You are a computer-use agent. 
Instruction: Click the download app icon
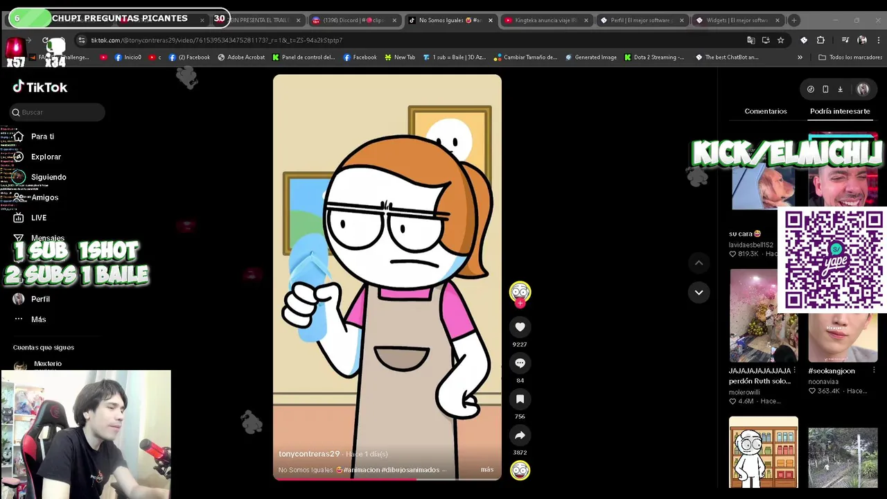840,89
